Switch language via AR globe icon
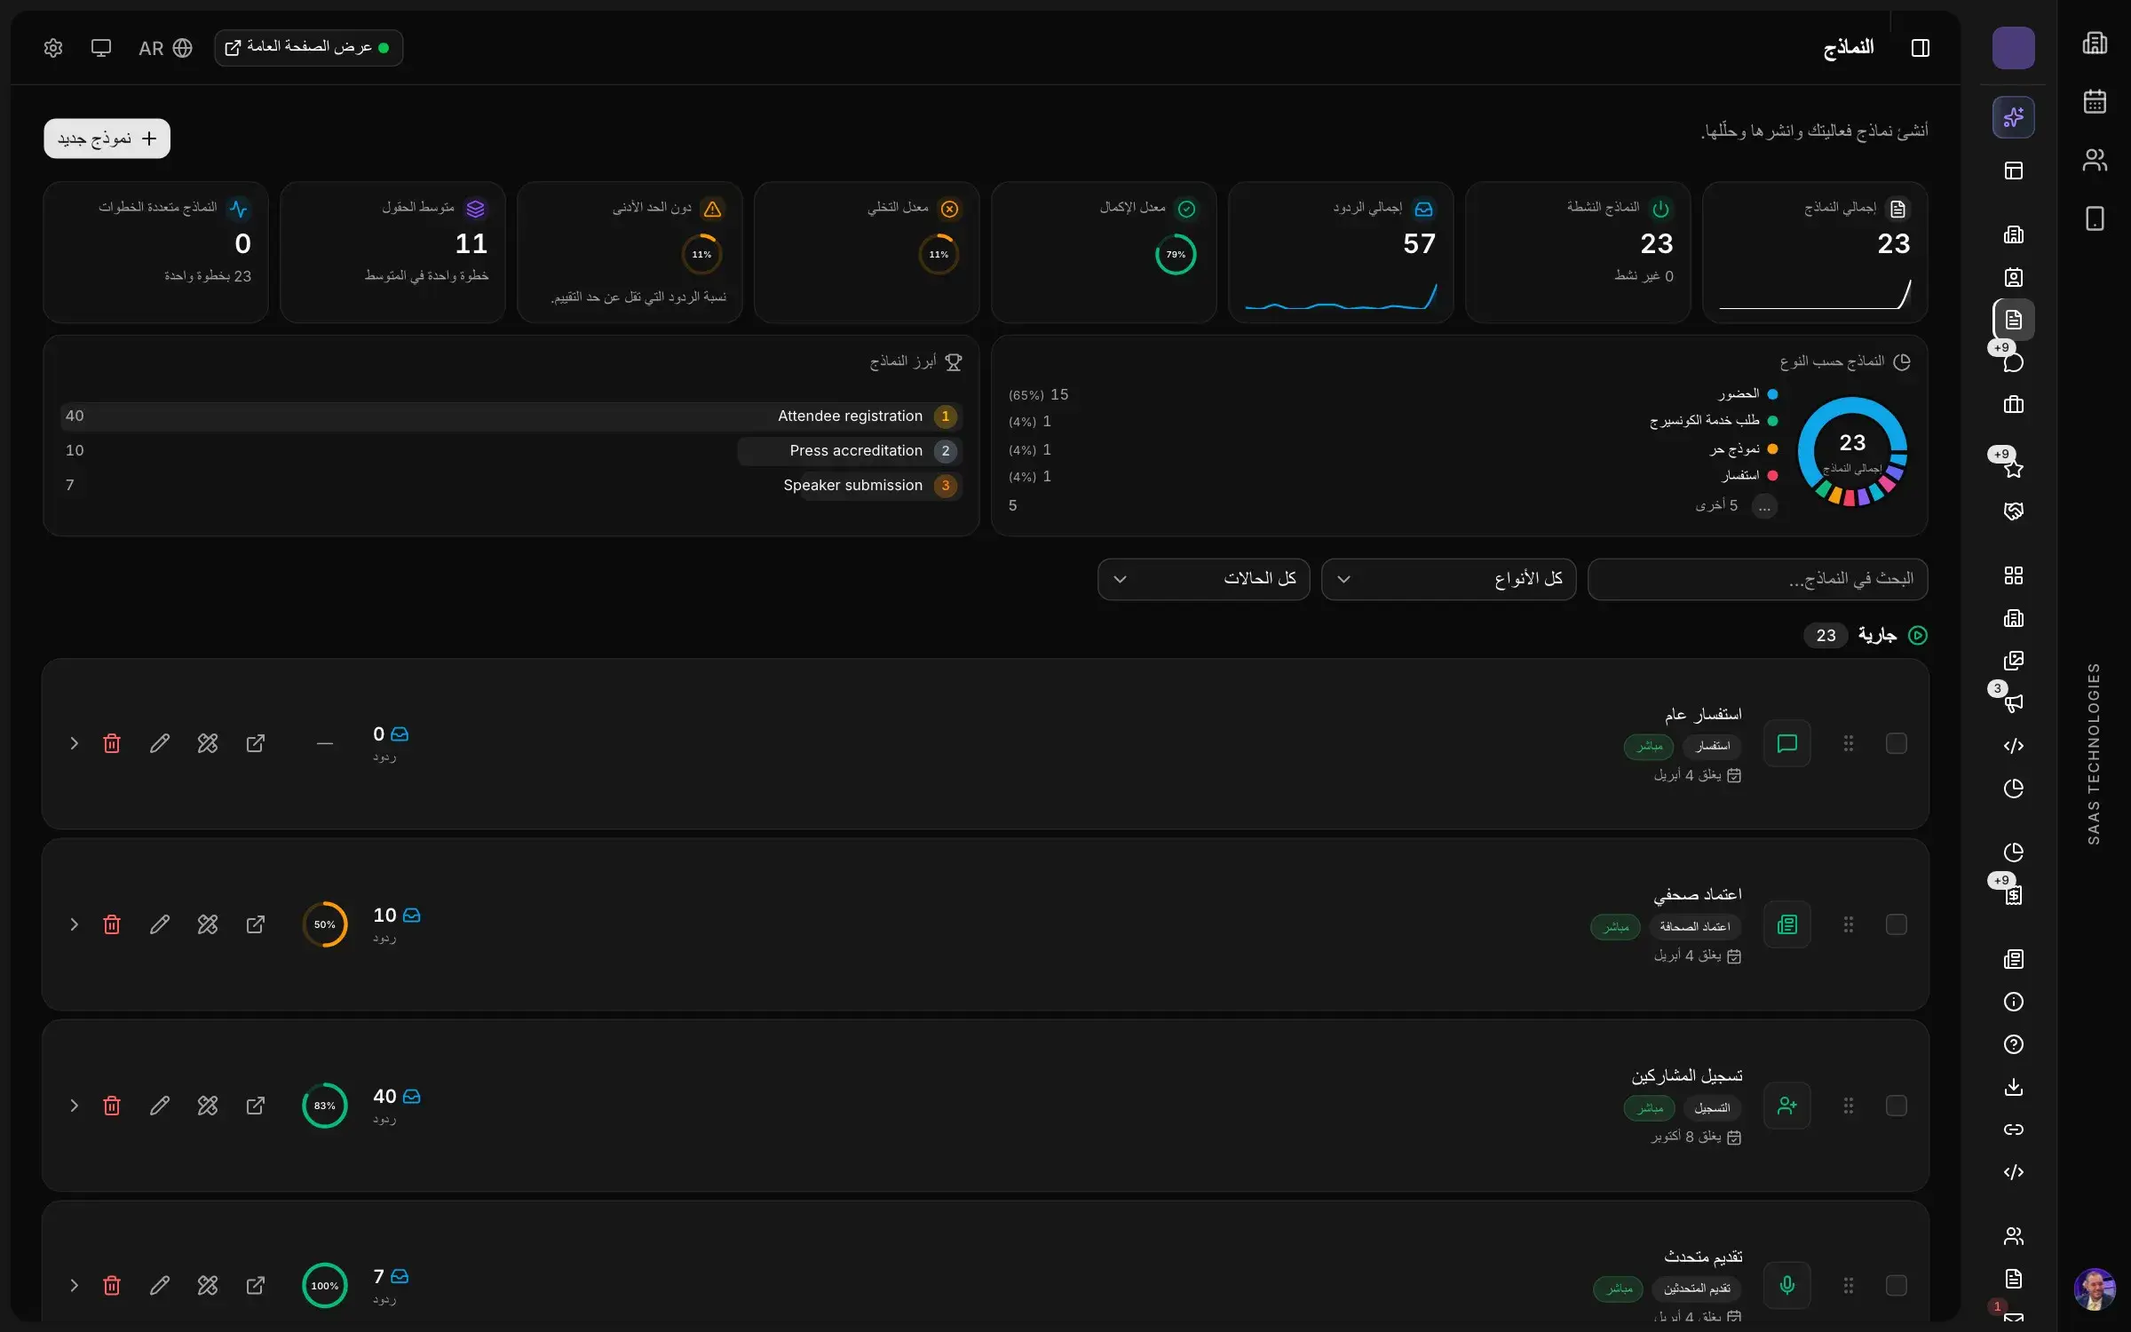The width and height of the screenshot is (2131, 1332). pos(166,48)
